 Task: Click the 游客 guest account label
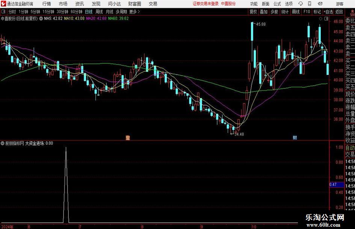pos(340,4)
